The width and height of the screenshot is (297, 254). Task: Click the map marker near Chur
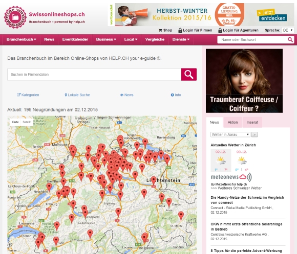[x=162, y=198]
